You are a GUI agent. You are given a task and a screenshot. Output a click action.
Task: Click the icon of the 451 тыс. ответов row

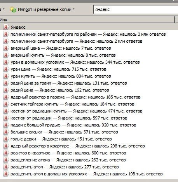(6, 139)
